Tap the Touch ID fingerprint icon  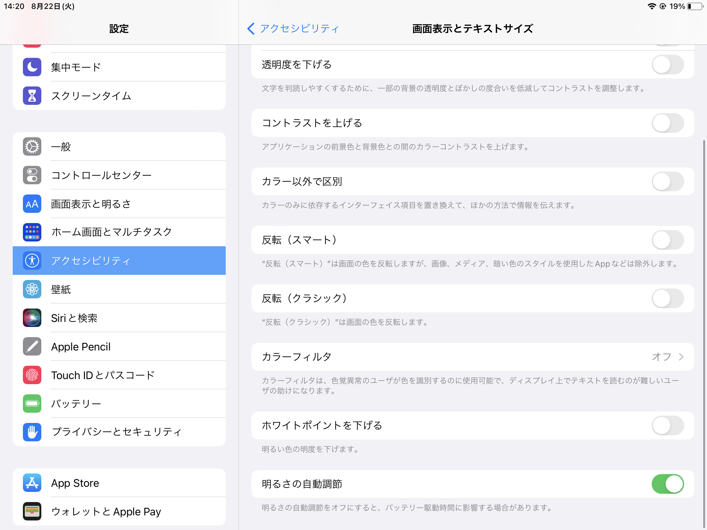click(x=32, y=375)
